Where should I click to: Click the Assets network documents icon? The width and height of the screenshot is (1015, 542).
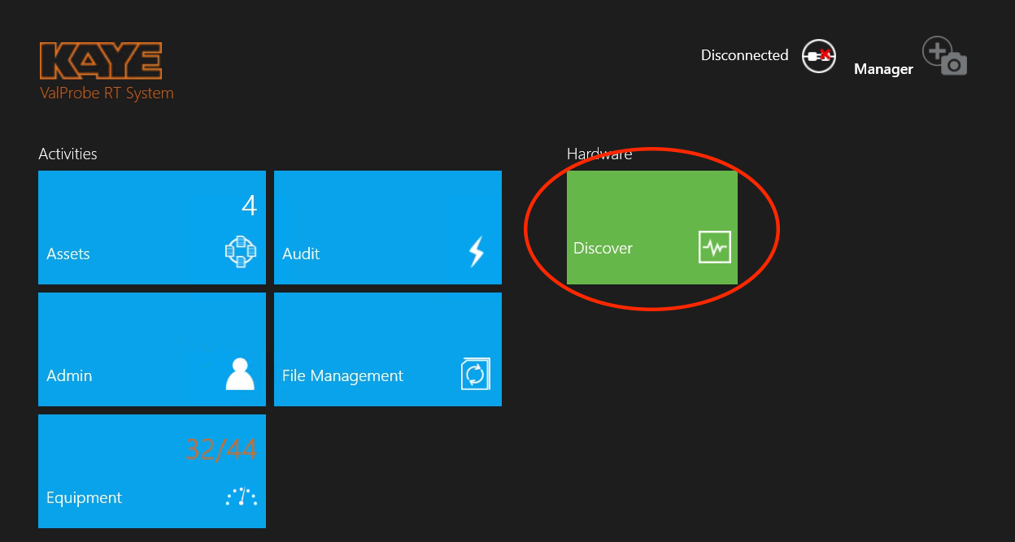pos(241,253)
